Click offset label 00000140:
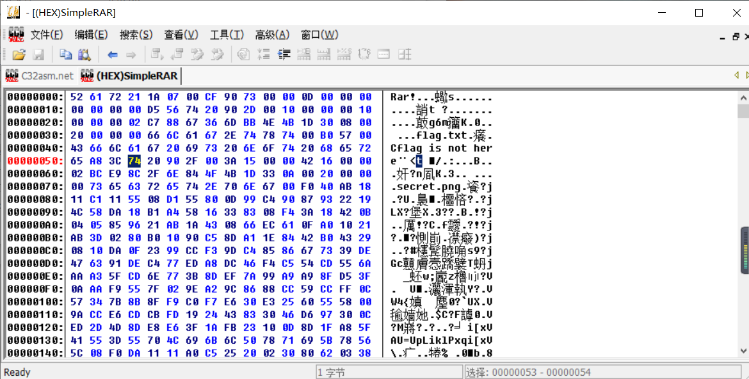 [35, 353]
